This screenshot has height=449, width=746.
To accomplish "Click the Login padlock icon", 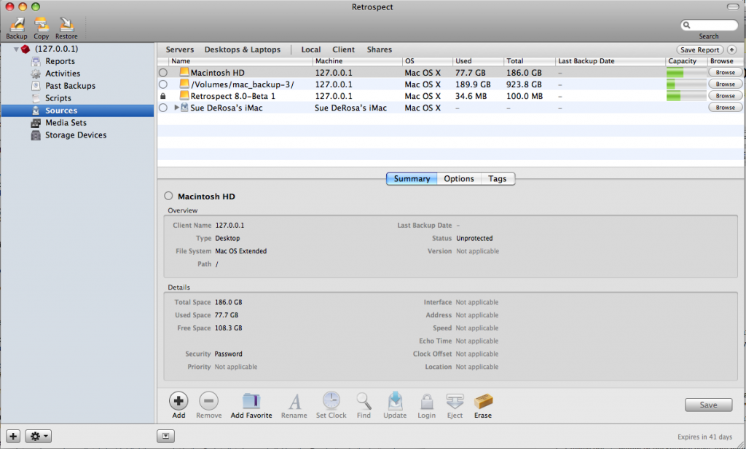I will pyautogui.click(x=427, y=402).
